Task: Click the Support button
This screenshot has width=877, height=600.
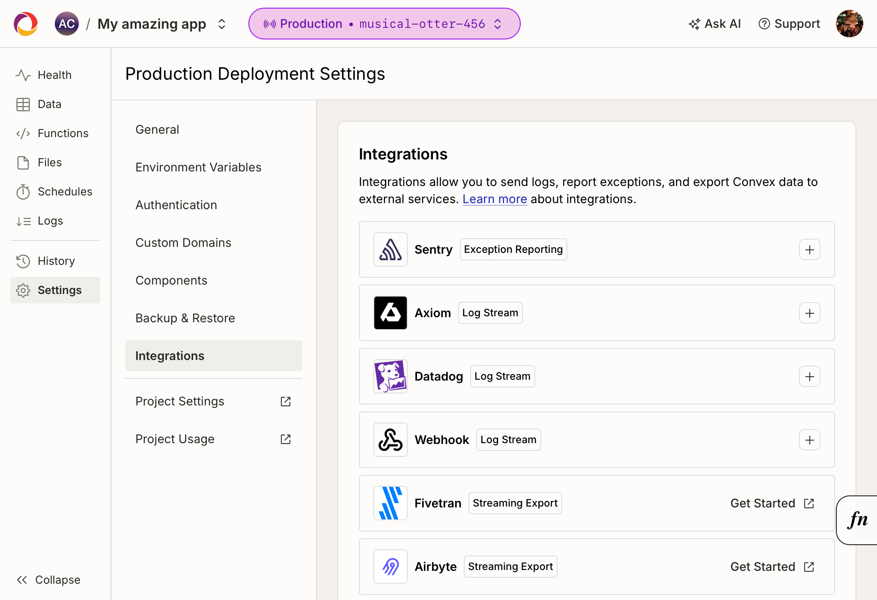Action: tap(789, 24)
